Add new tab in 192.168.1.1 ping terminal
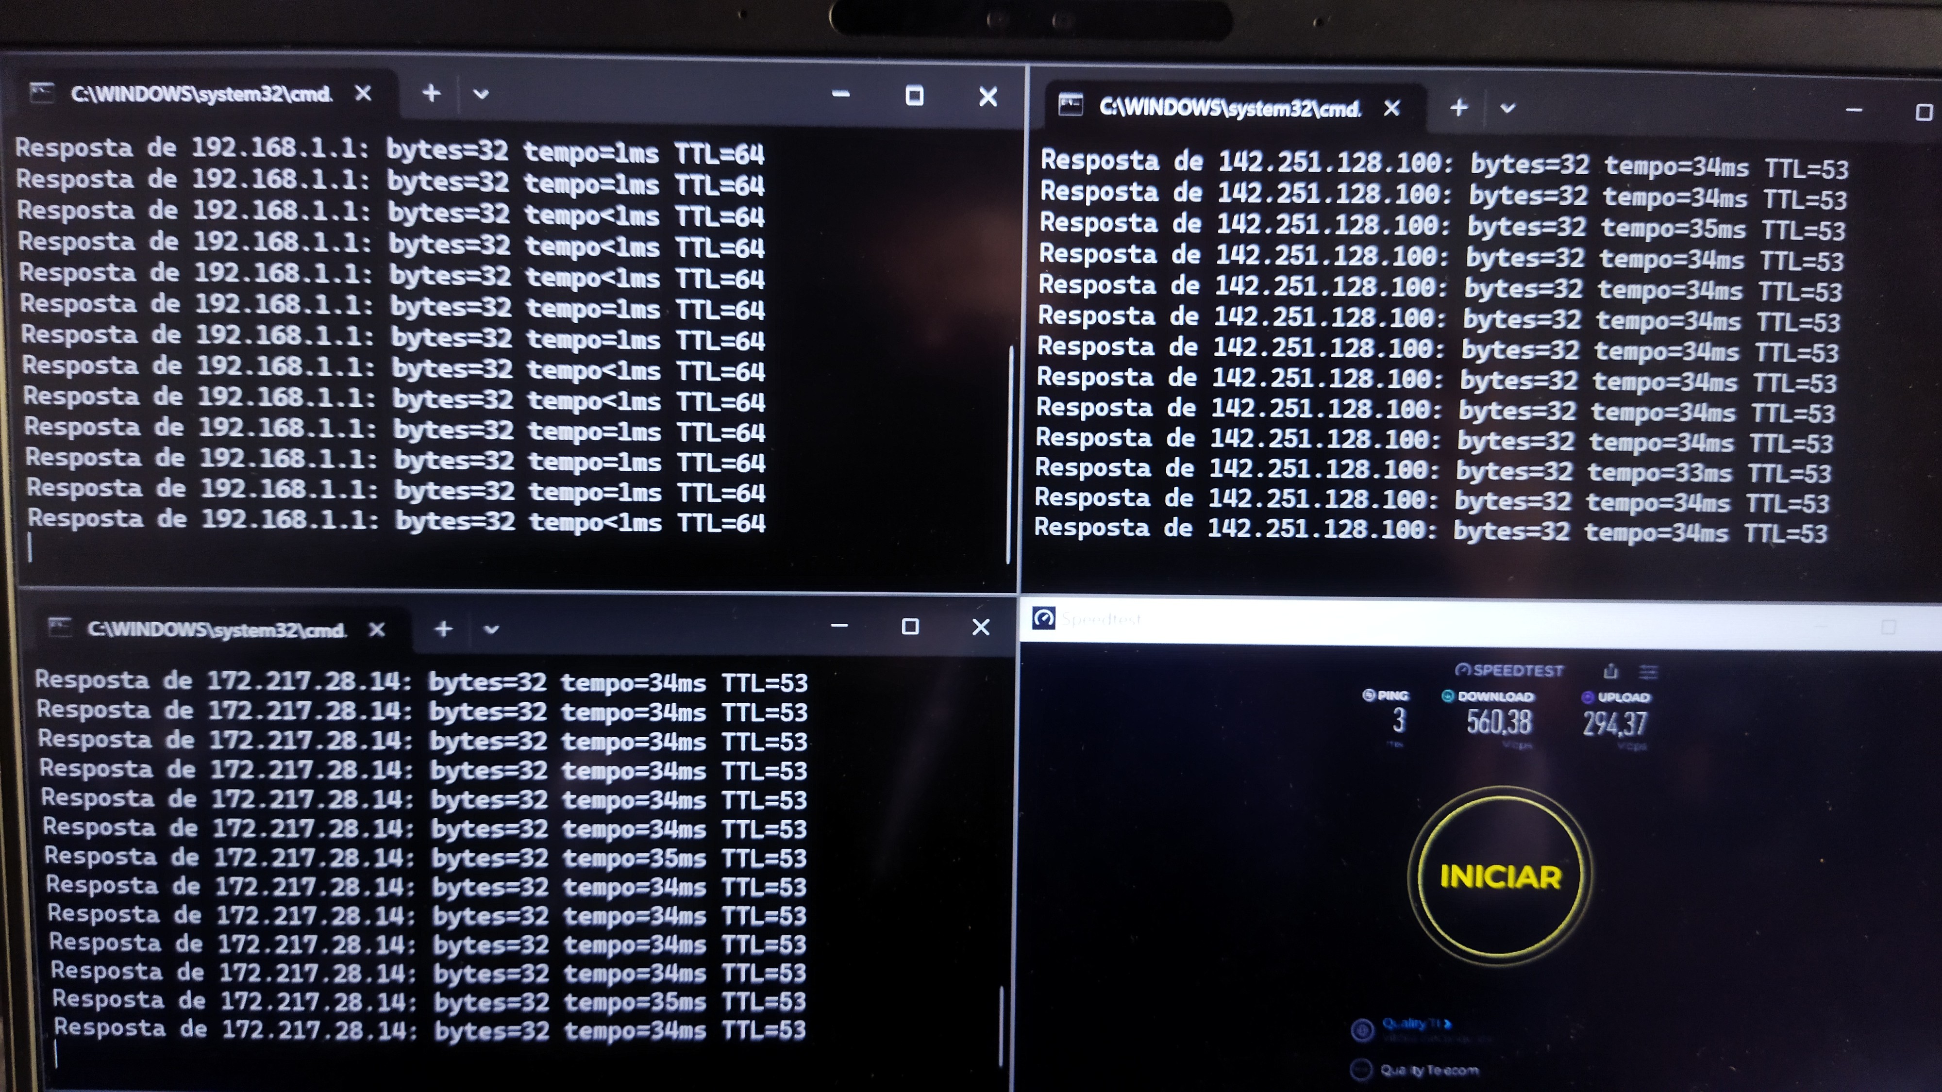 (x=431, y=94)
